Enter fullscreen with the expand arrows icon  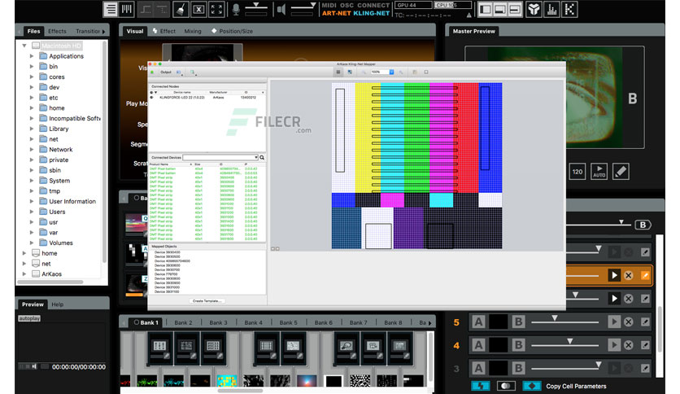(216, 9)
